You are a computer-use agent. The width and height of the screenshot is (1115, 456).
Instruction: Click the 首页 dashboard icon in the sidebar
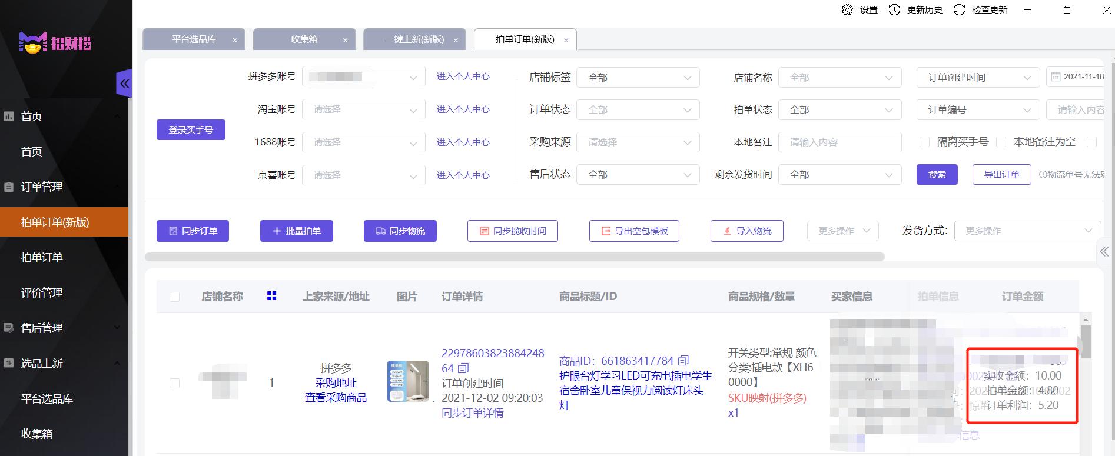point(9,116)
